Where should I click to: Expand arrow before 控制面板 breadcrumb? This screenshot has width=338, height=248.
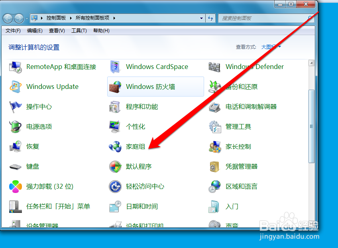pos(41,18)
